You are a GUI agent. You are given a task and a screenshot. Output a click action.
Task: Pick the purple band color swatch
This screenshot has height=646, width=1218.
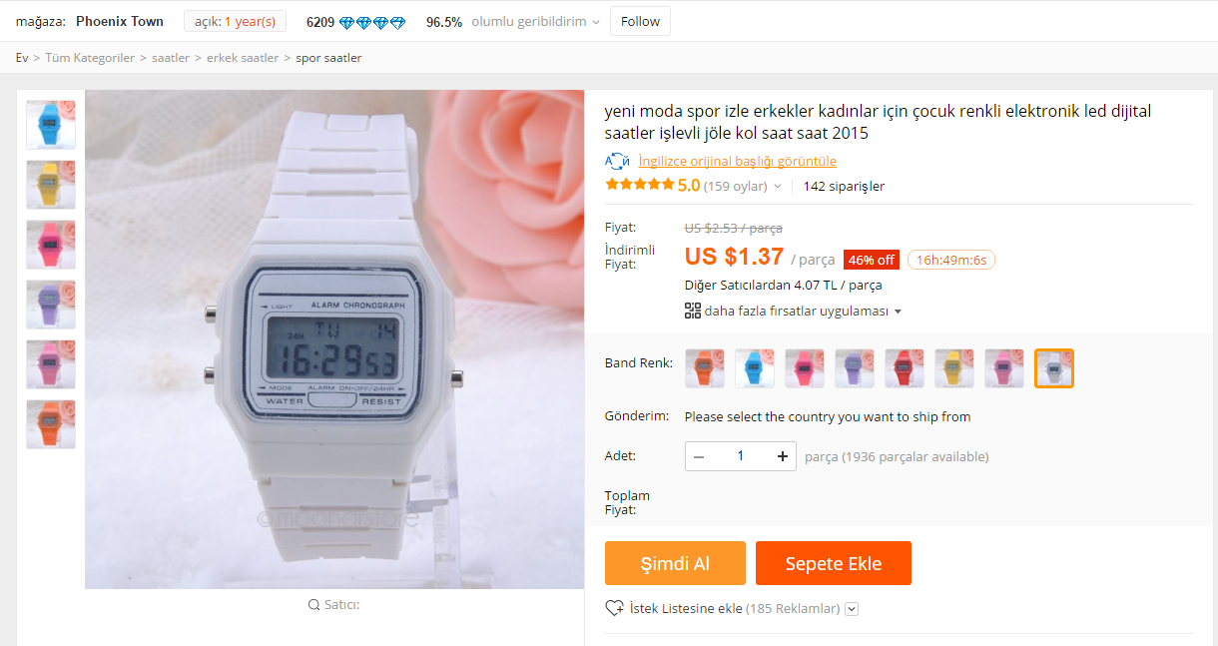[x=855, y=368]
